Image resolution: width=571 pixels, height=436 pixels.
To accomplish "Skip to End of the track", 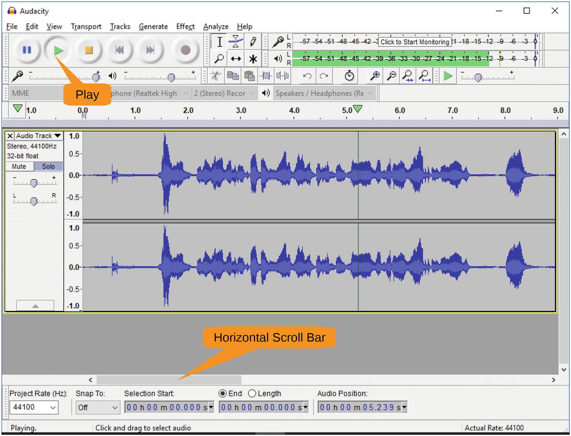I will point(150,50).
